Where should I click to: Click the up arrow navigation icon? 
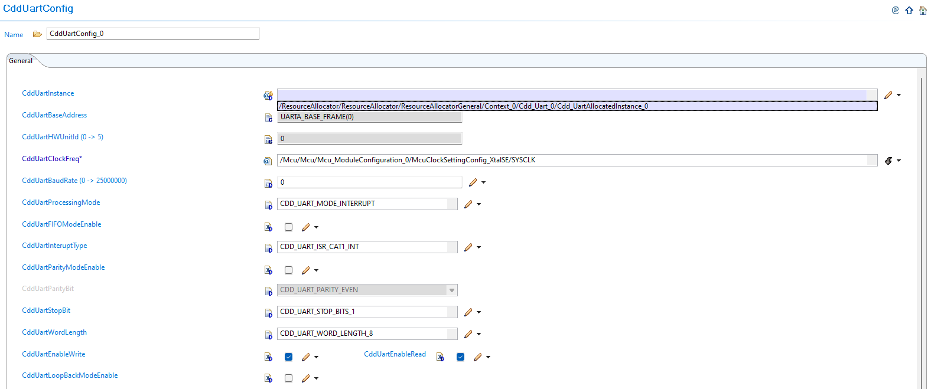pyautogui.click(x=909, y=10)
